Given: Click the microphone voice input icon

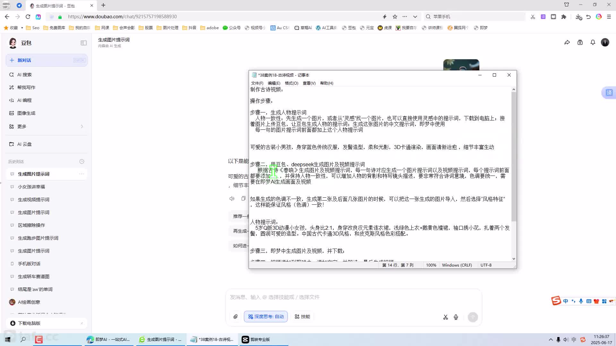Looking at the screenshot, I should pyautogui.click(x=456, y=317).
